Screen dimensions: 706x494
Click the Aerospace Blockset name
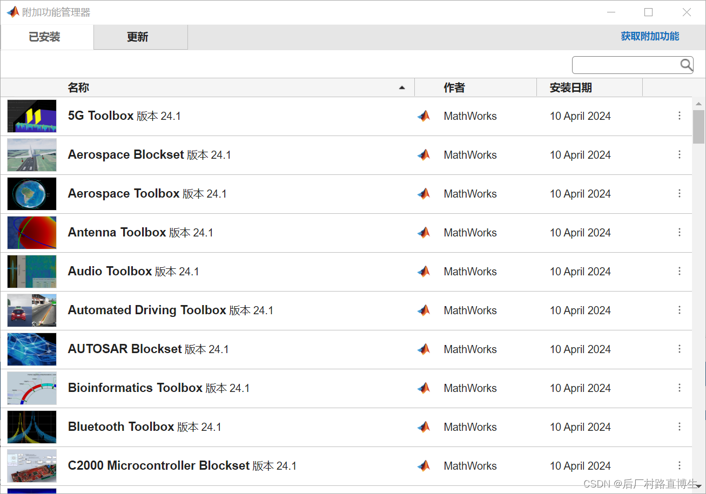[126, 154]
